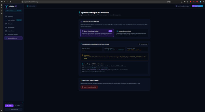
Task: Click the ACTIVE badge on Demo Mode card
Action: click(x=110, y=31)
